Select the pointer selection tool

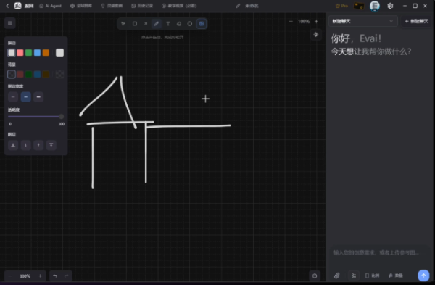coord(123,24)
